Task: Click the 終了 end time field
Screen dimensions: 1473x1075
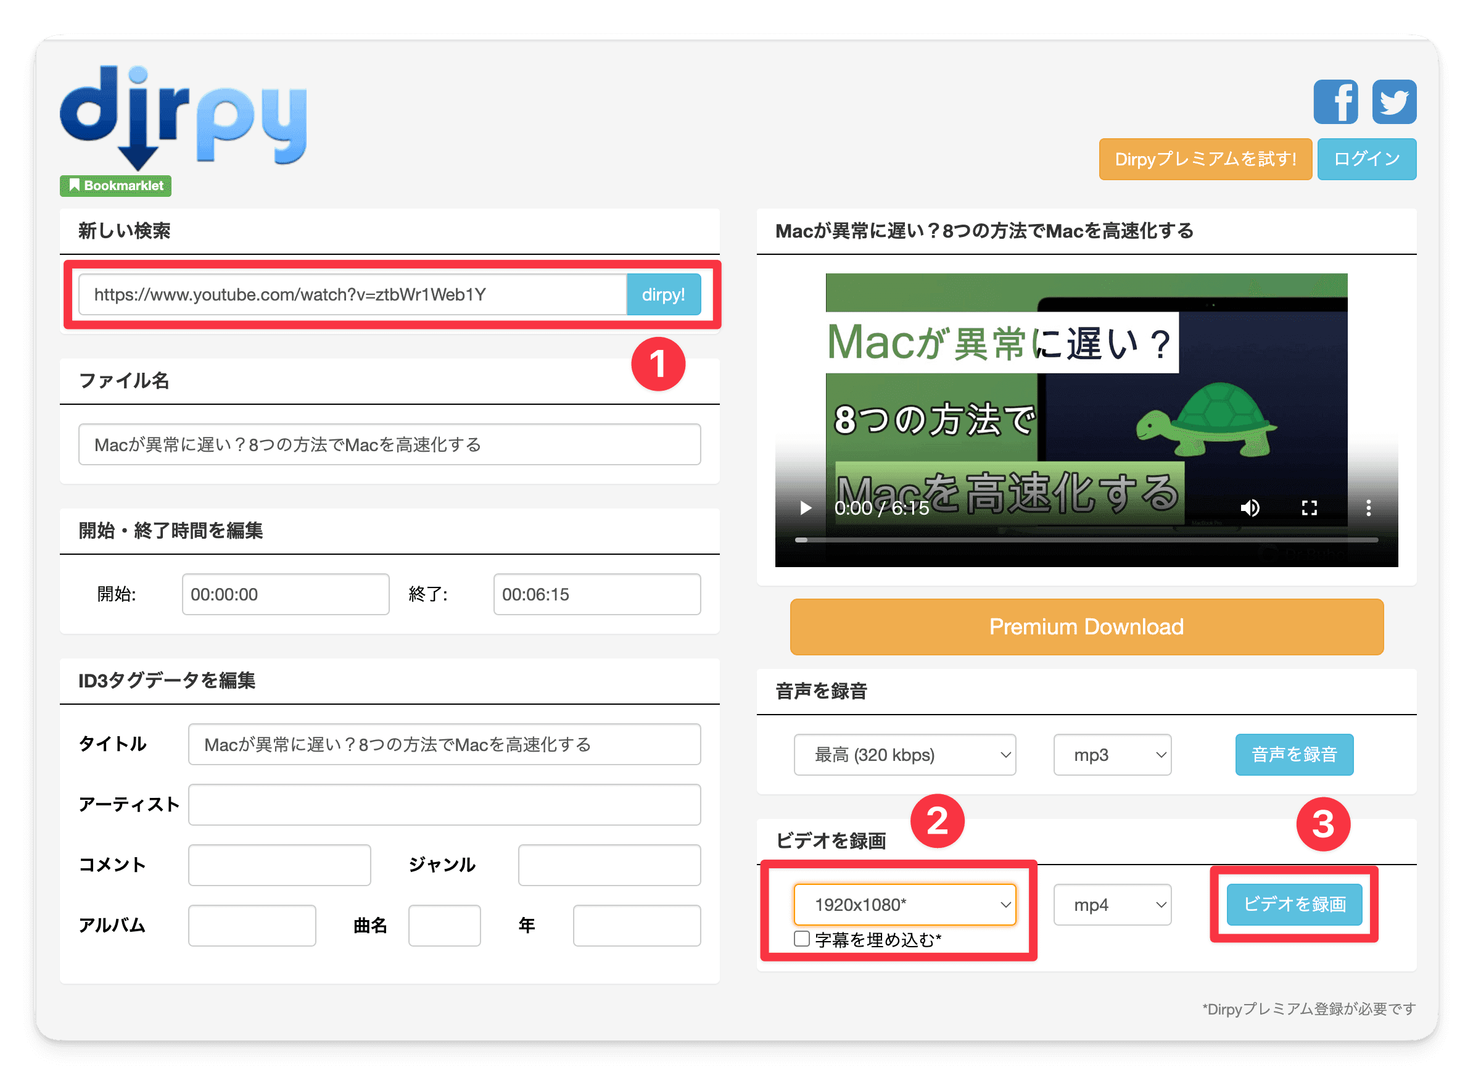Action: coord(596,594)
